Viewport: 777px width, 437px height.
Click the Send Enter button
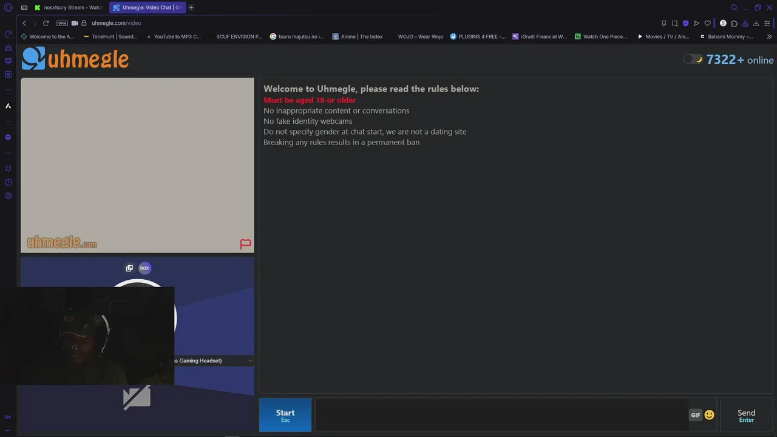coord(746,415)
